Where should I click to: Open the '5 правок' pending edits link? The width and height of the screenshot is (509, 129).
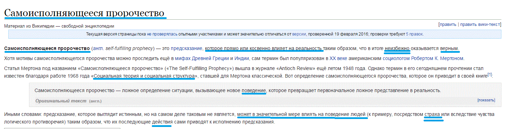[414, 34]
